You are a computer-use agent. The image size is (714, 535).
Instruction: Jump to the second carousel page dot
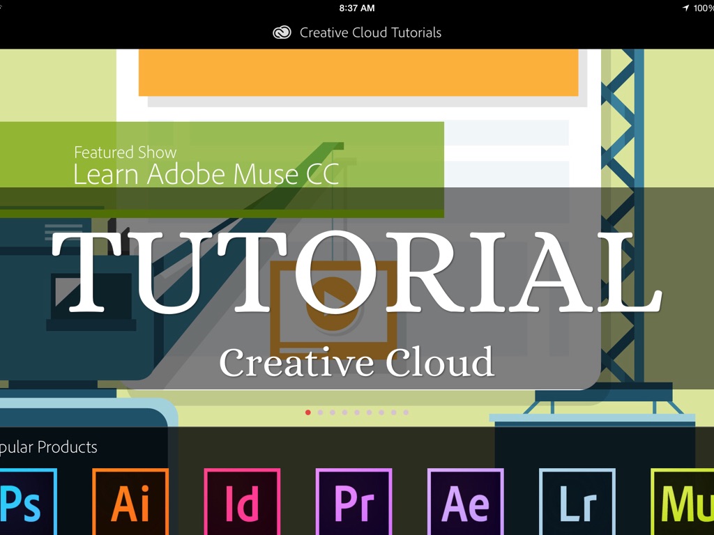pos(321,412)
